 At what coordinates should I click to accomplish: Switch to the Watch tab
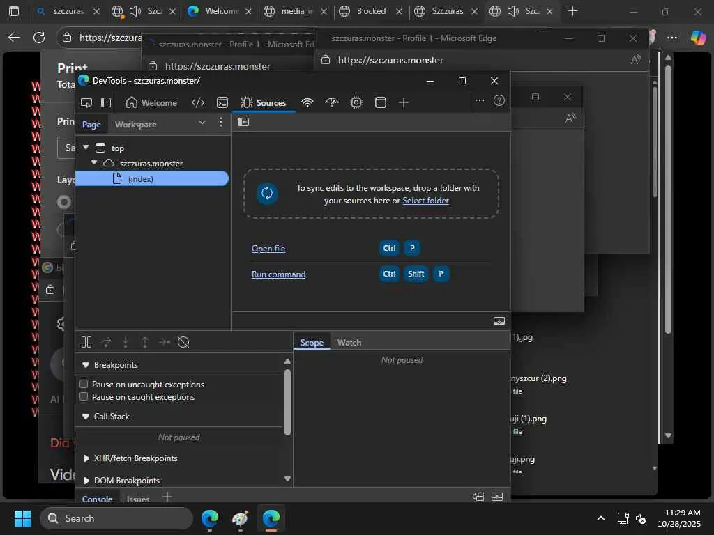tap(349, 342)
